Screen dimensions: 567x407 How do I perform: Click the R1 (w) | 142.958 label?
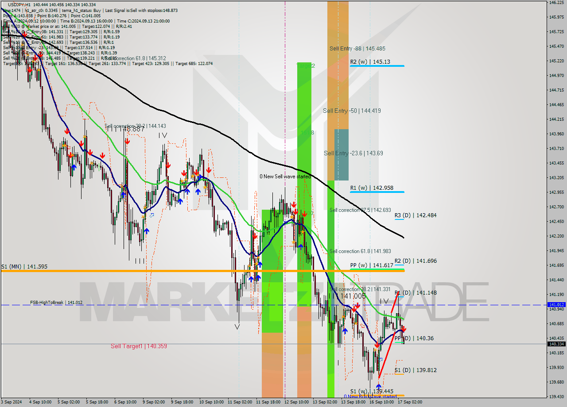click(372, 188)
